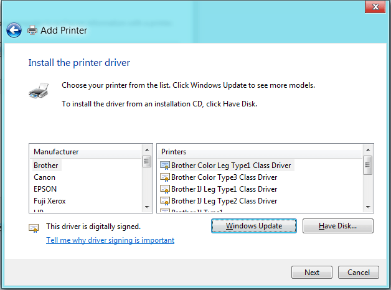Select Fuji Xerox manufacturer

[x=50, y=201]
